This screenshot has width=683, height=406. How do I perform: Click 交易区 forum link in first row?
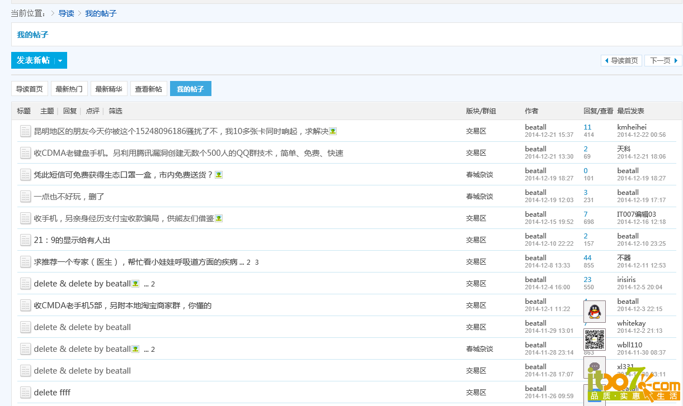[x=476, y=131]
